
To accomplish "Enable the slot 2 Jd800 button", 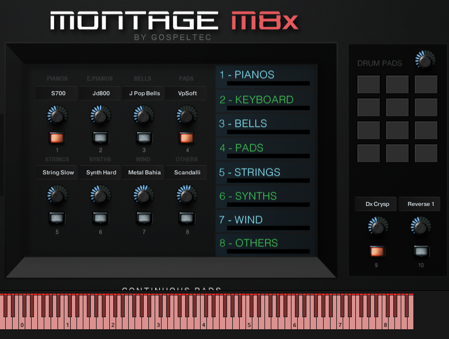I will tap(101, 138).
